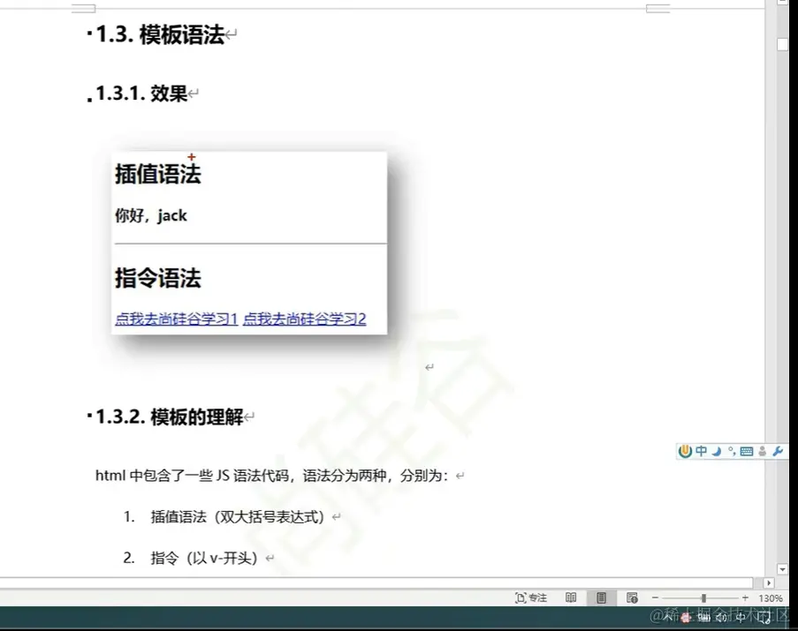Set zoom level using the zoom slider
798x631 pixels.
[x=705, y=597]
